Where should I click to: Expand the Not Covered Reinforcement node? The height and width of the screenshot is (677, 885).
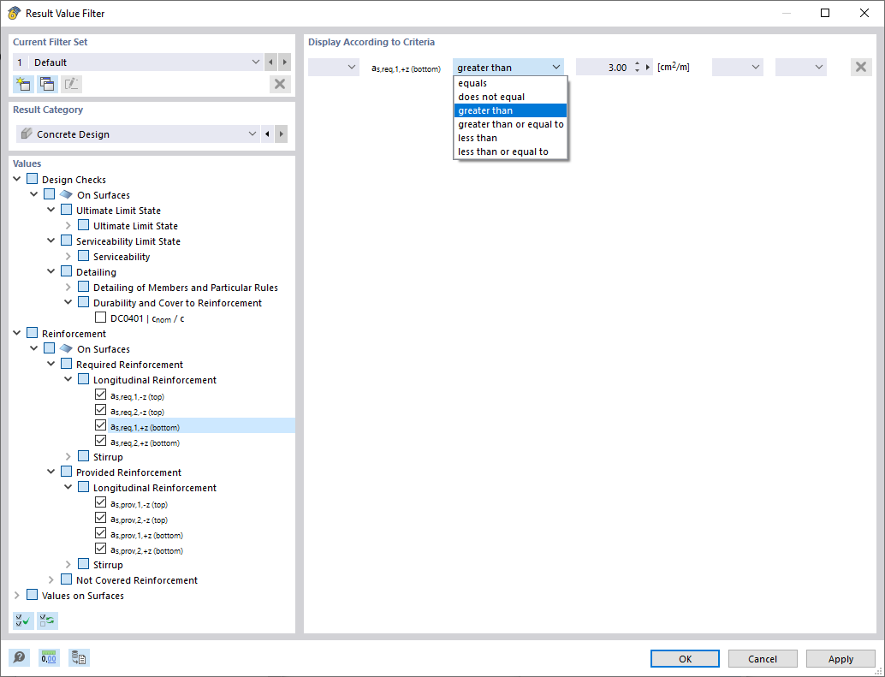[50, 580]
